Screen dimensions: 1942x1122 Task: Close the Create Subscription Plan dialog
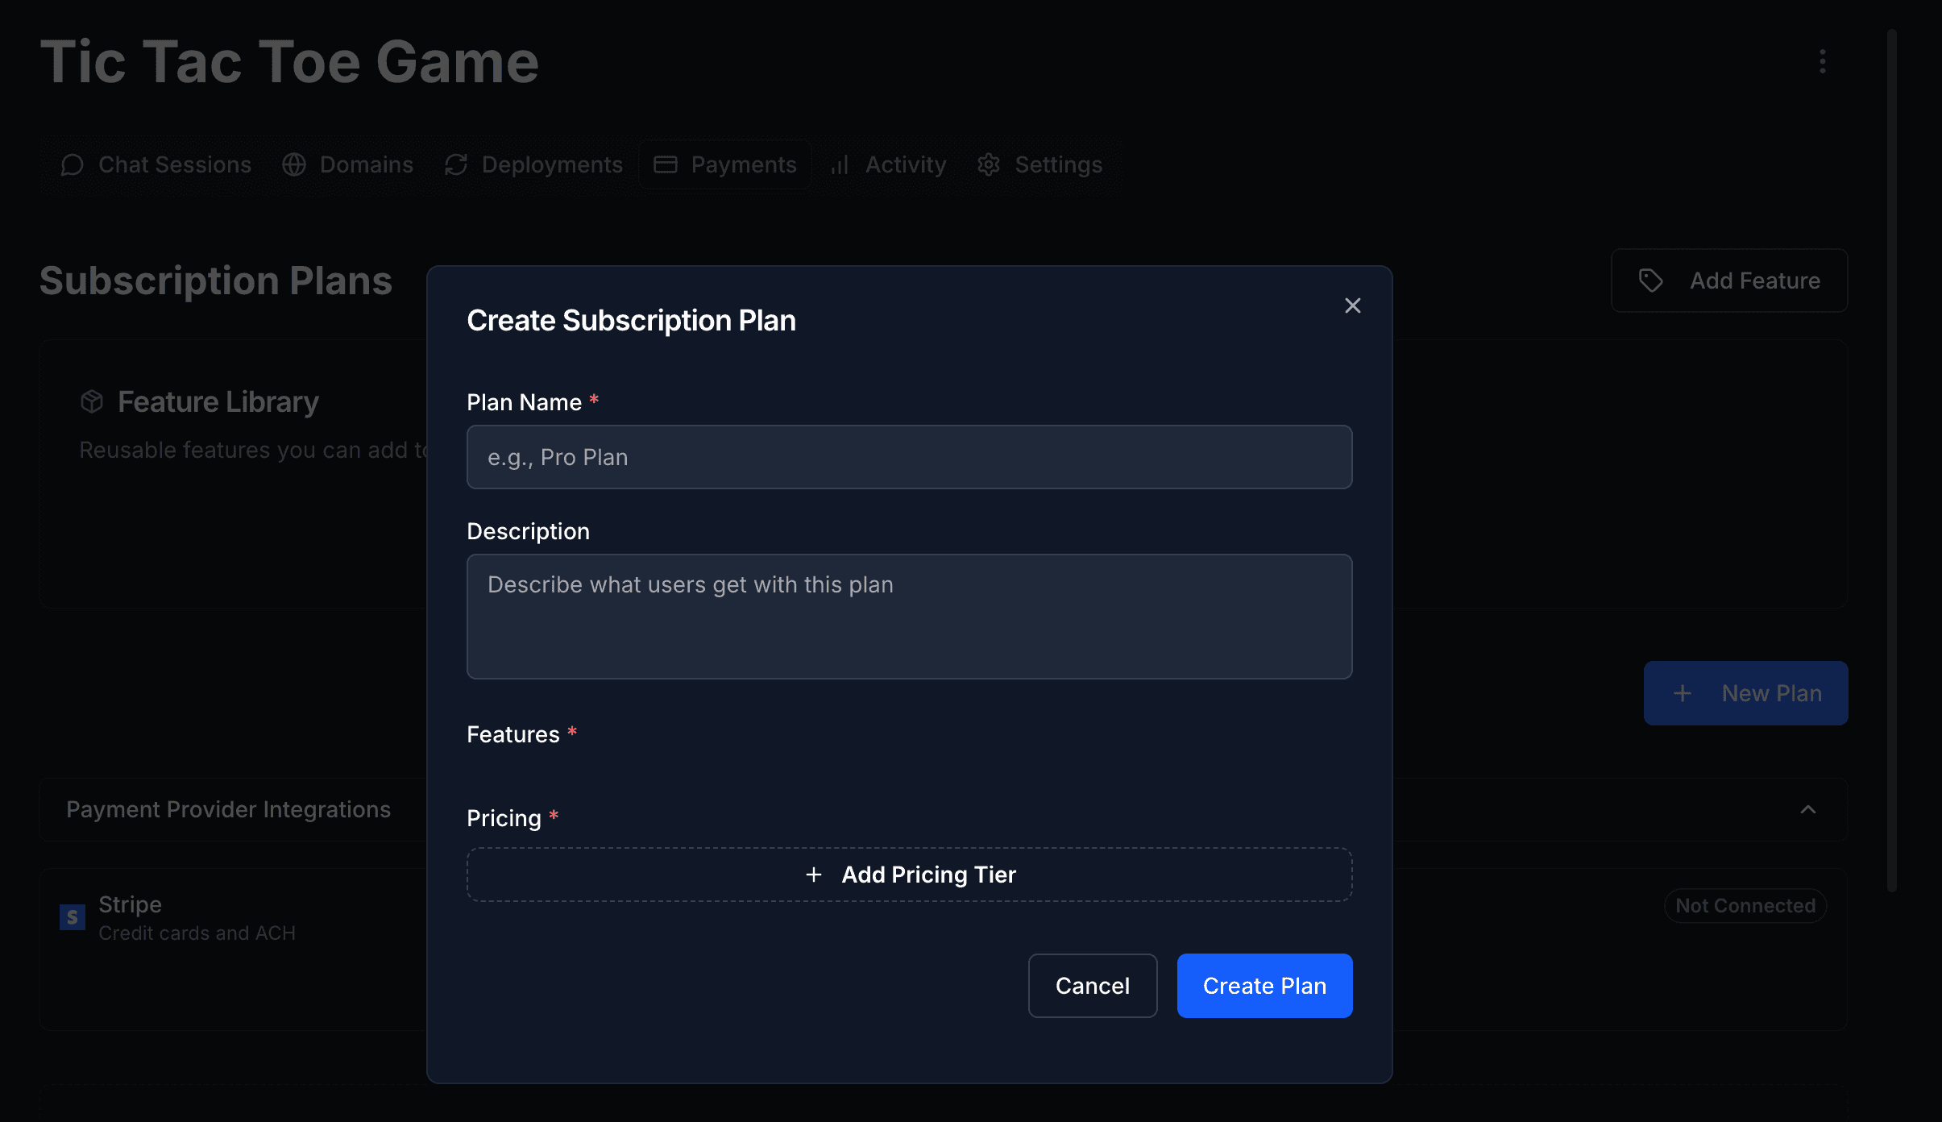[1352, 305]
